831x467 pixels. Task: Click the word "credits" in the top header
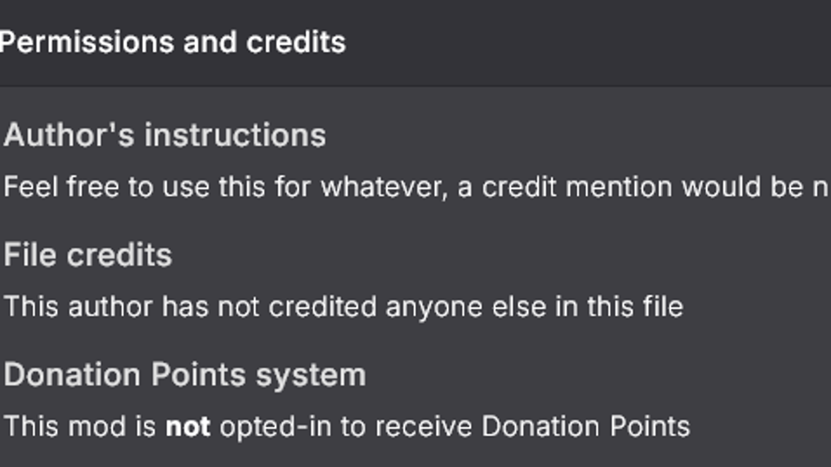296,42
